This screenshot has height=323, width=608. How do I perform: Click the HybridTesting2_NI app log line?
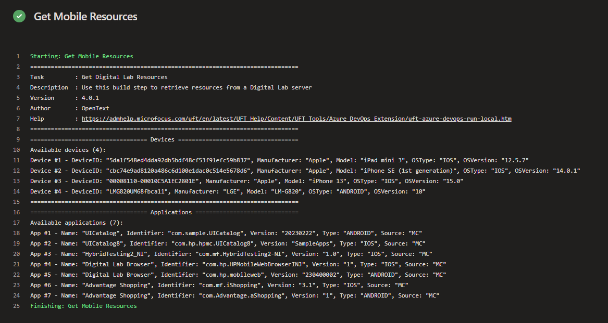click(x=231, y=254)
